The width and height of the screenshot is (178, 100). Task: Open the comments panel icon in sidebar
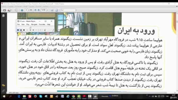click(x=3, y=86)
